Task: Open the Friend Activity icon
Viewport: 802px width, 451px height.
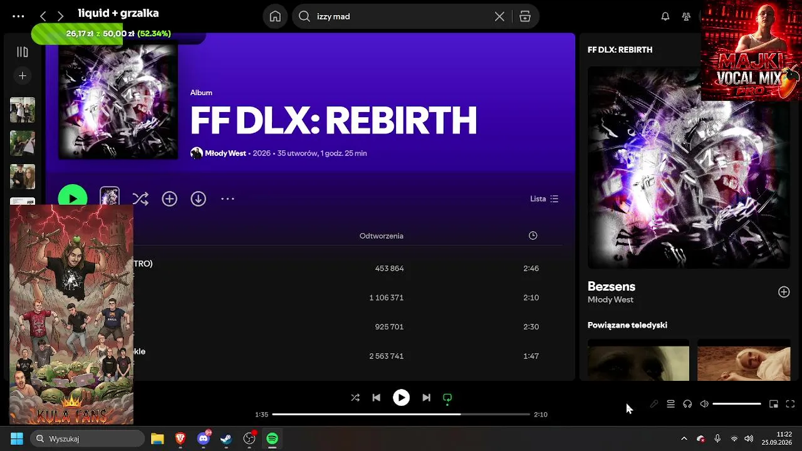Action: point(686,17)
